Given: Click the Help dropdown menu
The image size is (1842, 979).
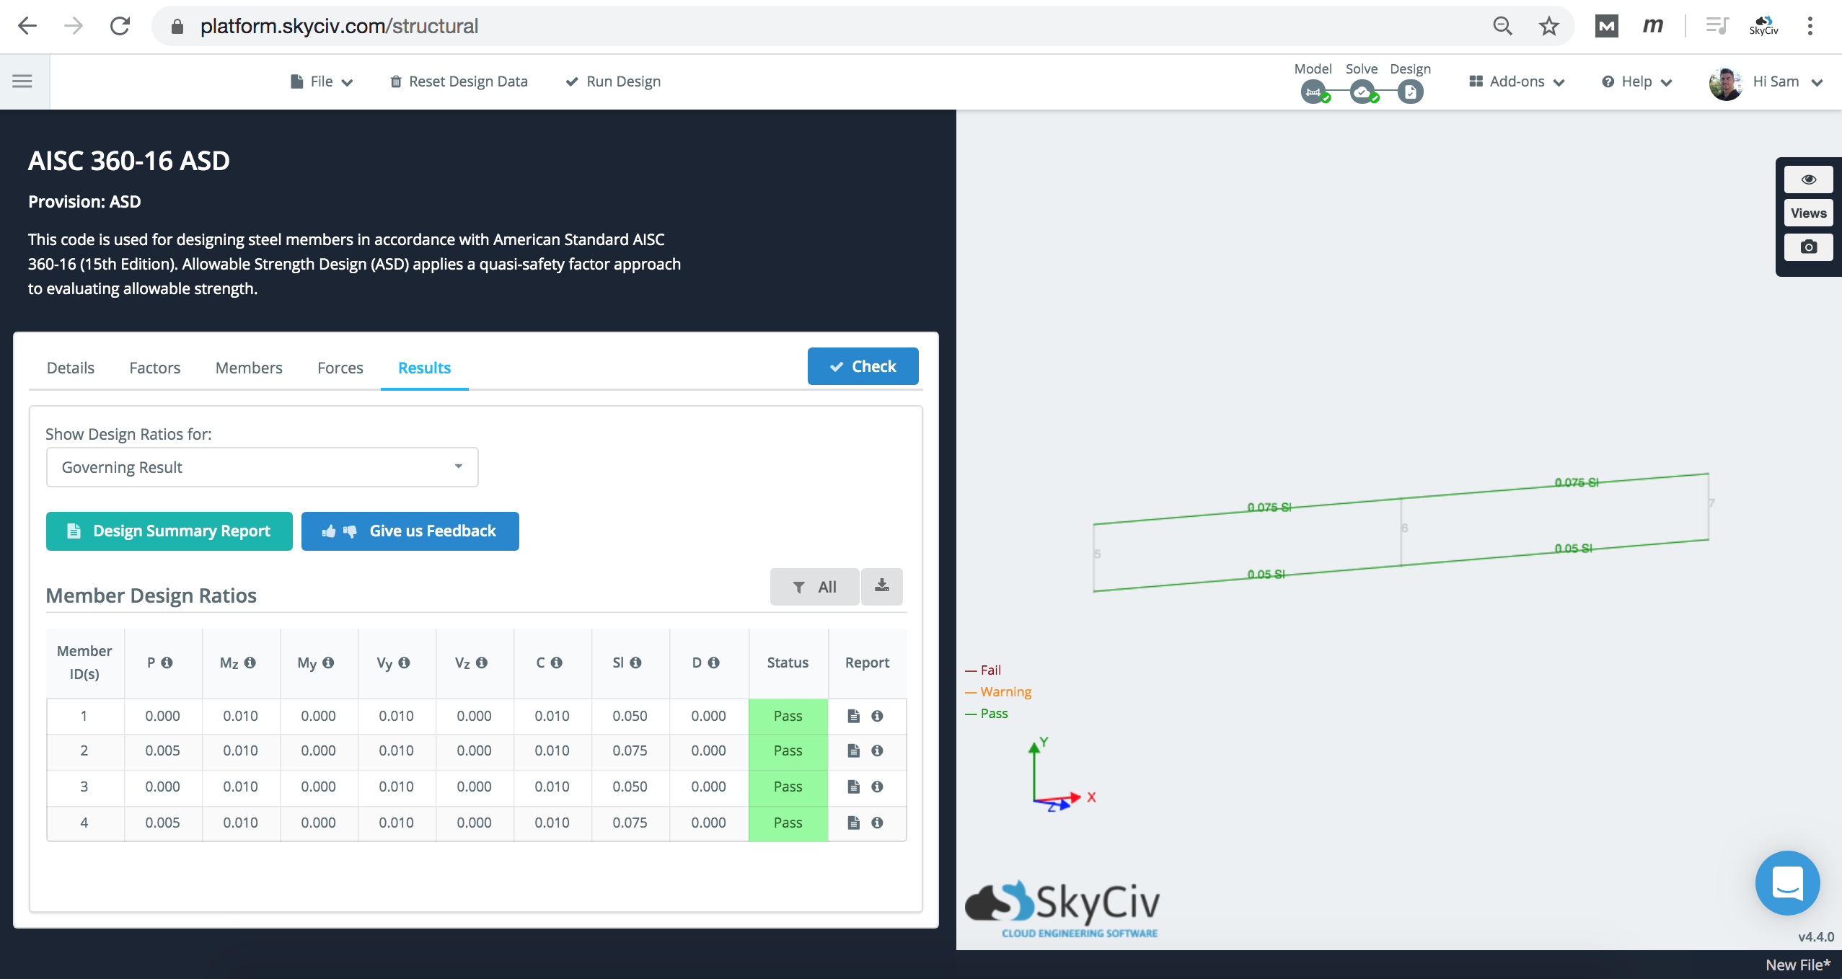Looking at the screenshot, I should click(x=1637, y=81).
